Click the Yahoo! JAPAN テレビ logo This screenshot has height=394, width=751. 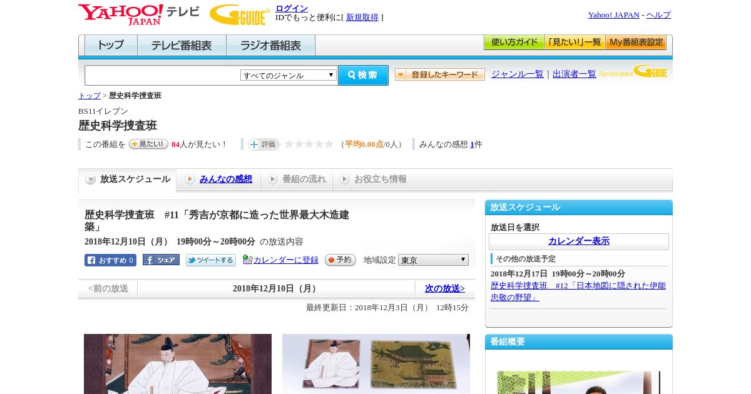pyautogui.click(x=139, y=14)
